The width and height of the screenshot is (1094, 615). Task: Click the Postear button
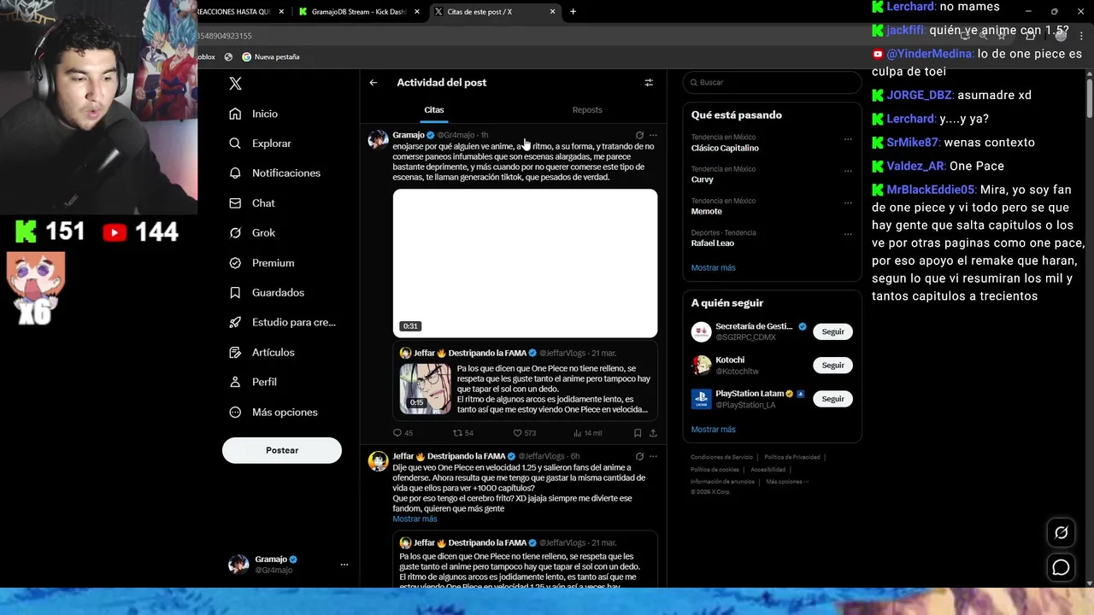tap(282, 450)
